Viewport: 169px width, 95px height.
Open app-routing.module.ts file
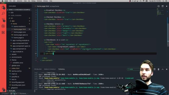[x=21, y=40]
